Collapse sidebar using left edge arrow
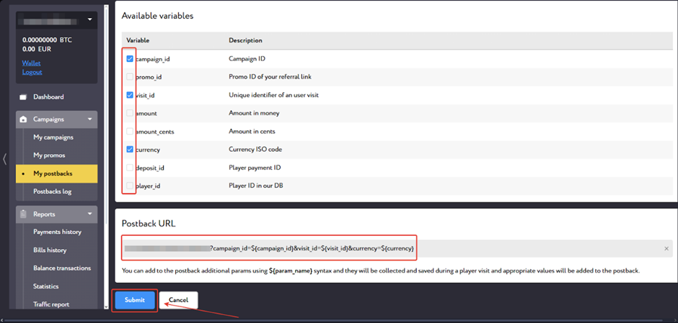 (5, 159)
